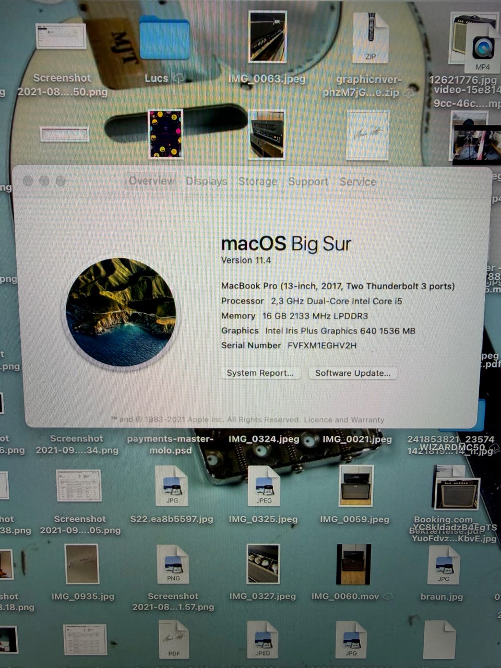Select the bottom row JPEG file icon

(263, 640)
